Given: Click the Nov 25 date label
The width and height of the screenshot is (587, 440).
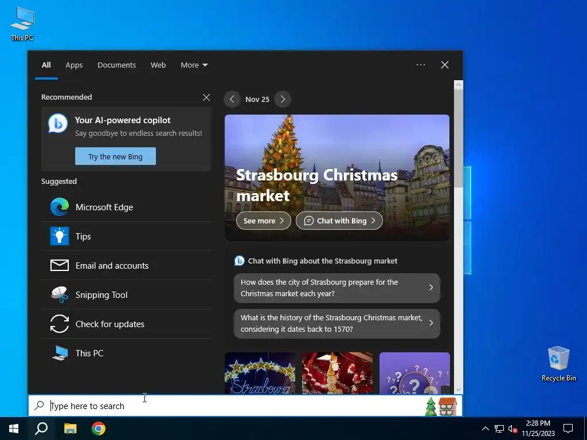Looking at the screenshot, I should (x=257, y=99).
